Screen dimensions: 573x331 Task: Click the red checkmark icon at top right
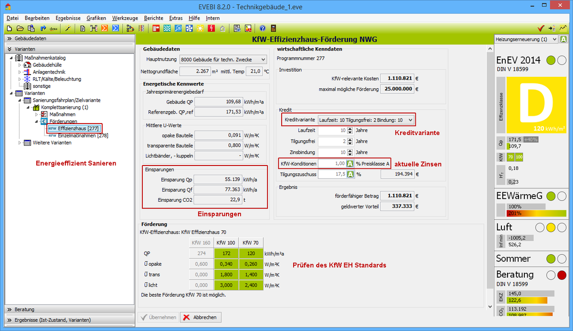pos(541,28)
